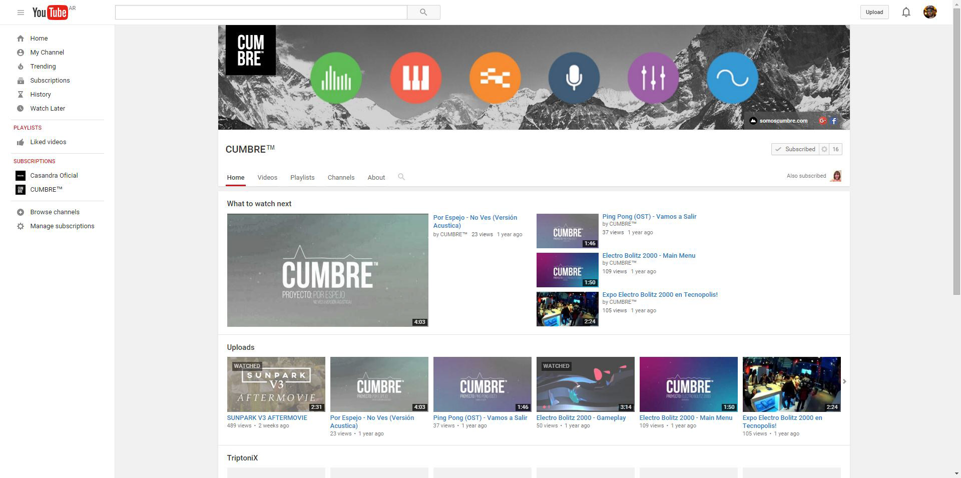Open somoscumbre.com banner link

779,121
